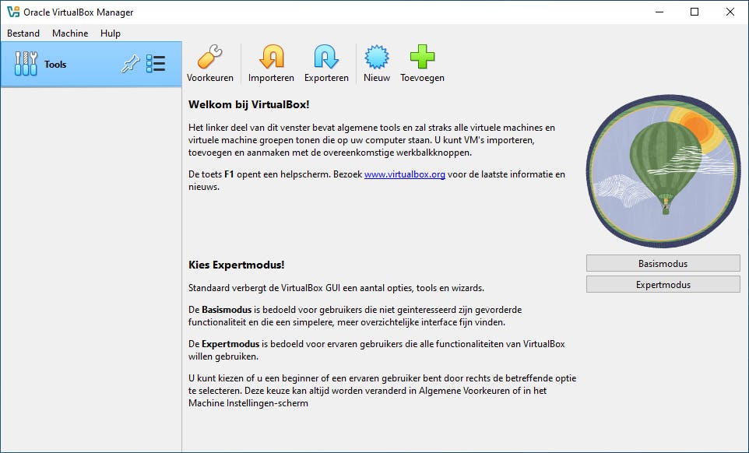Click the 'Welkom bij VirtualBox!' heading
This screenshot has width=749, height=453.
pos(249,104)
